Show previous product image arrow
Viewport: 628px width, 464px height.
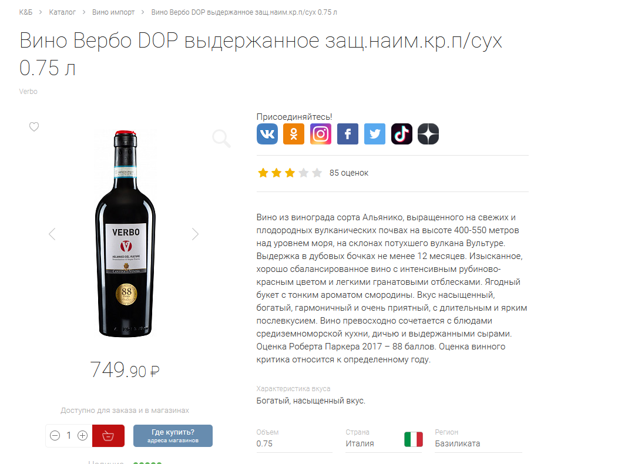pos(52,234)
